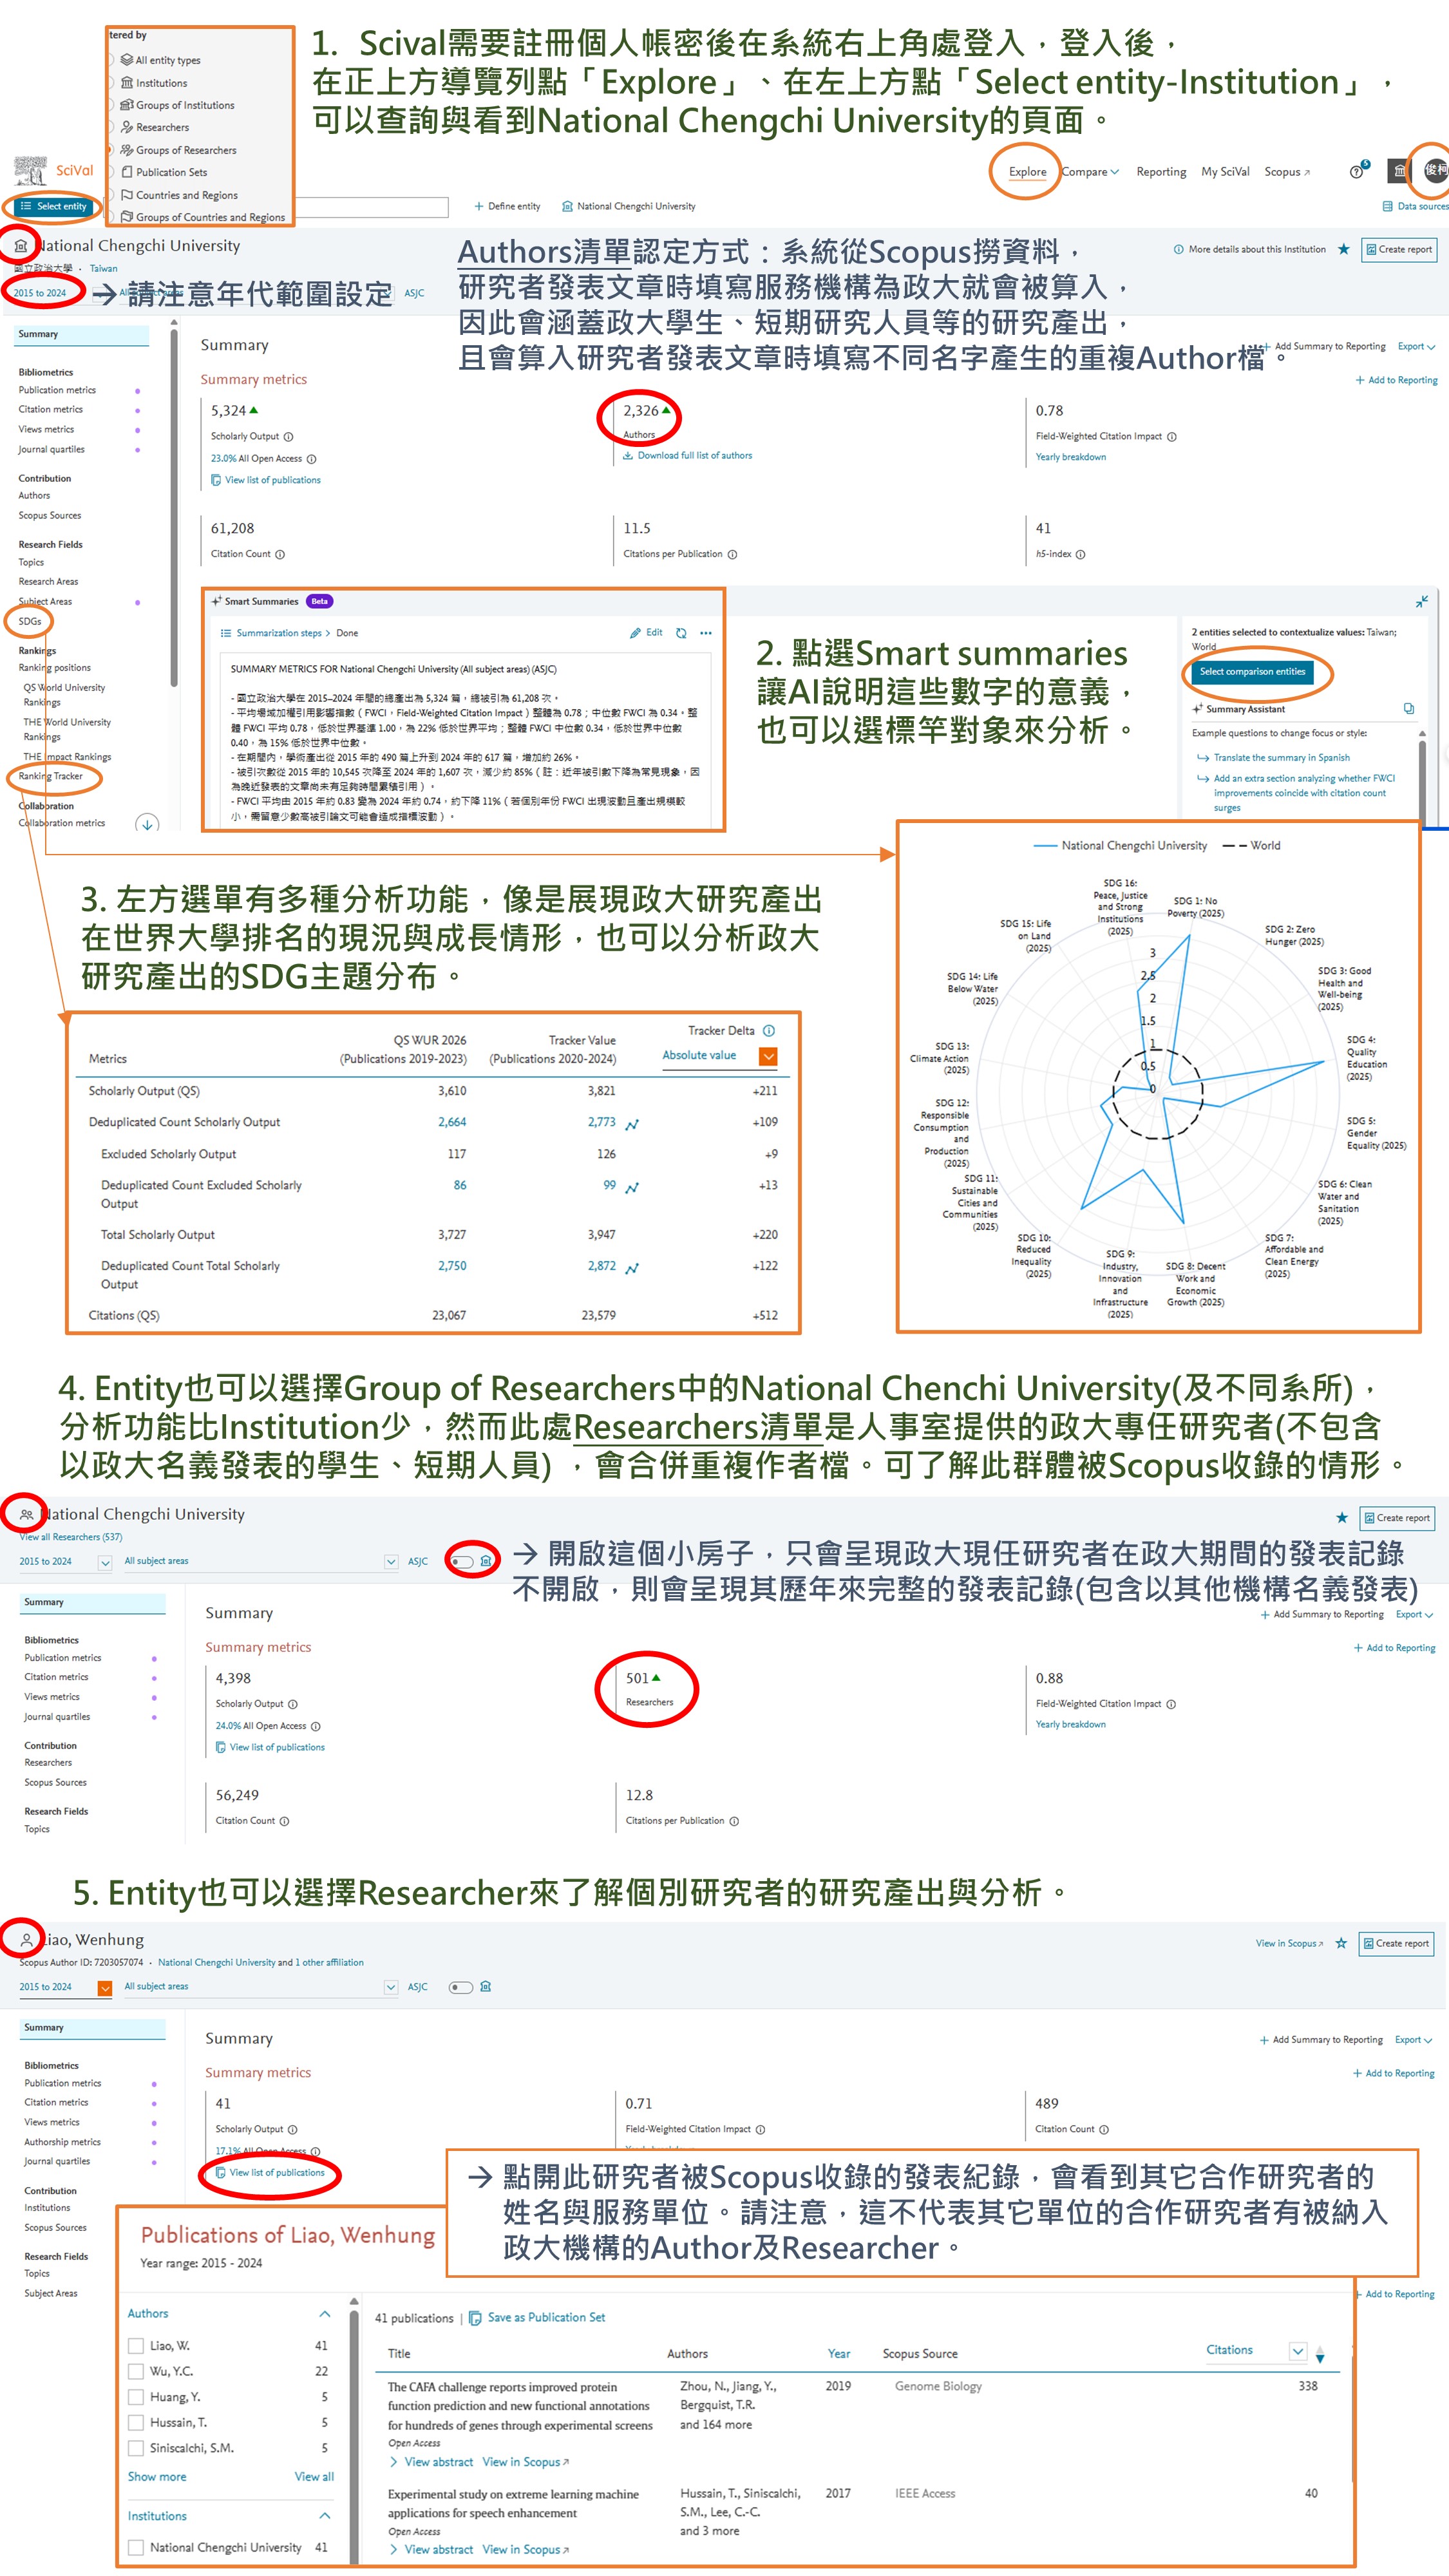Open the Compare dropdown in top navigation
1449x2576 pixels.
click(1090, 172)
